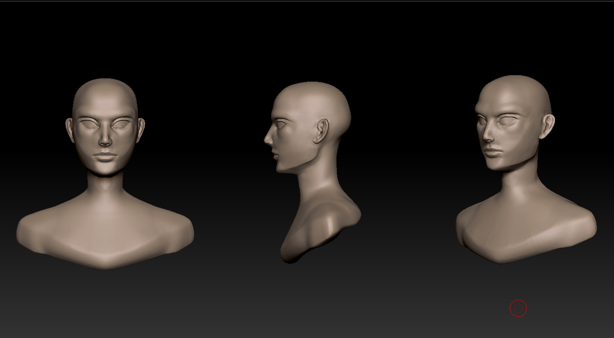
Task: Click the neck of the front-view bust
Action: [105, 185]
